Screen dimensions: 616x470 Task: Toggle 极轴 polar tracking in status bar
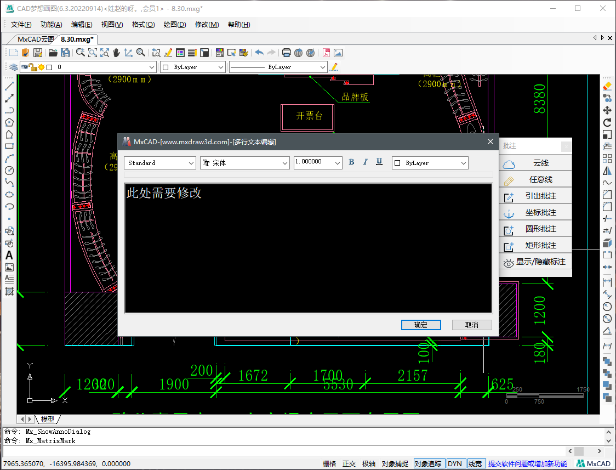(368, 464)
